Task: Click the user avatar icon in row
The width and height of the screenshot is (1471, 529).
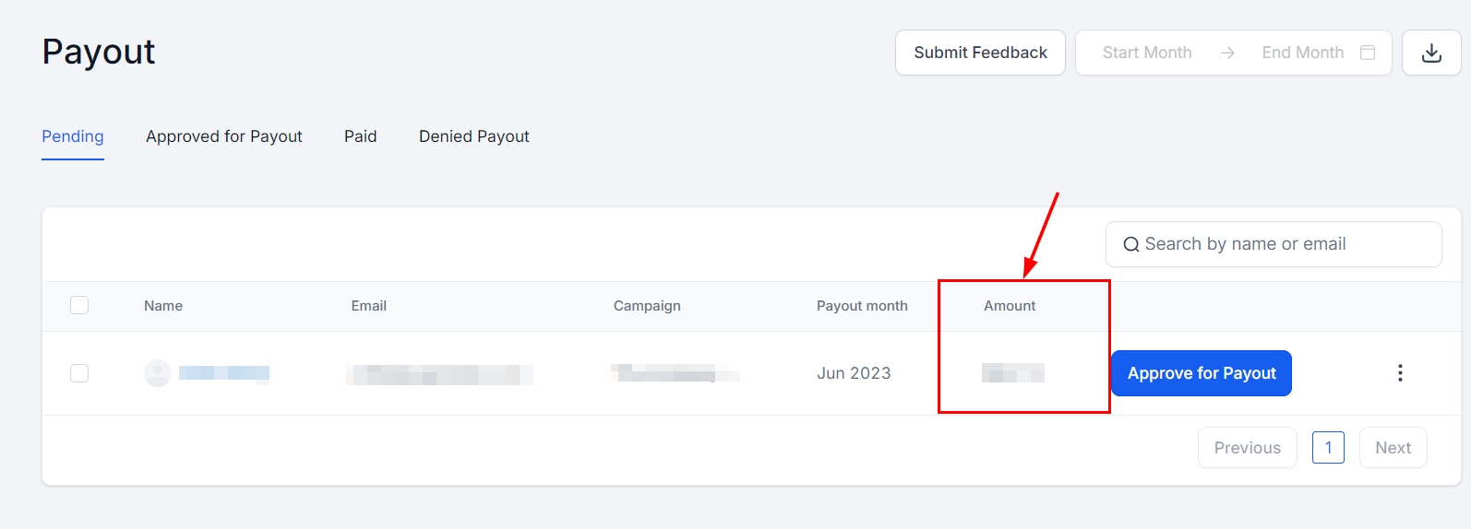Action: tap(158, 373)
